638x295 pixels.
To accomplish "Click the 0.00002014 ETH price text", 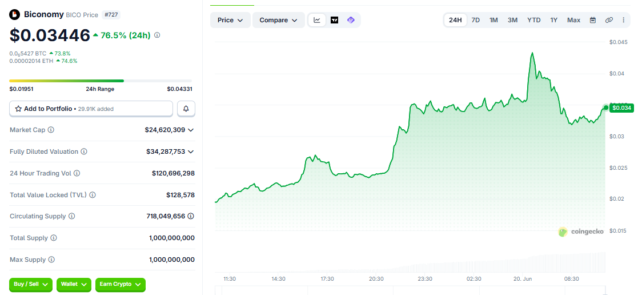I will point(32,61).
